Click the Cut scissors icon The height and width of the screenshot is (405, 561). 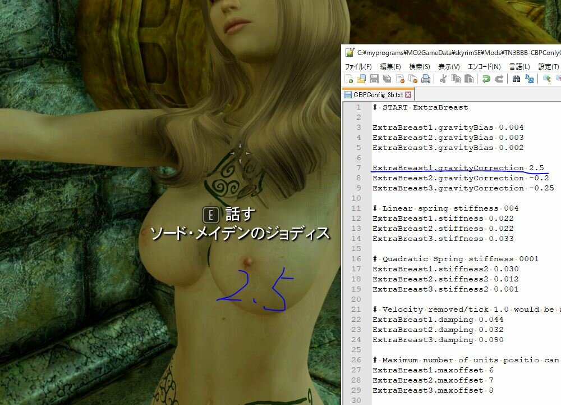443,79
